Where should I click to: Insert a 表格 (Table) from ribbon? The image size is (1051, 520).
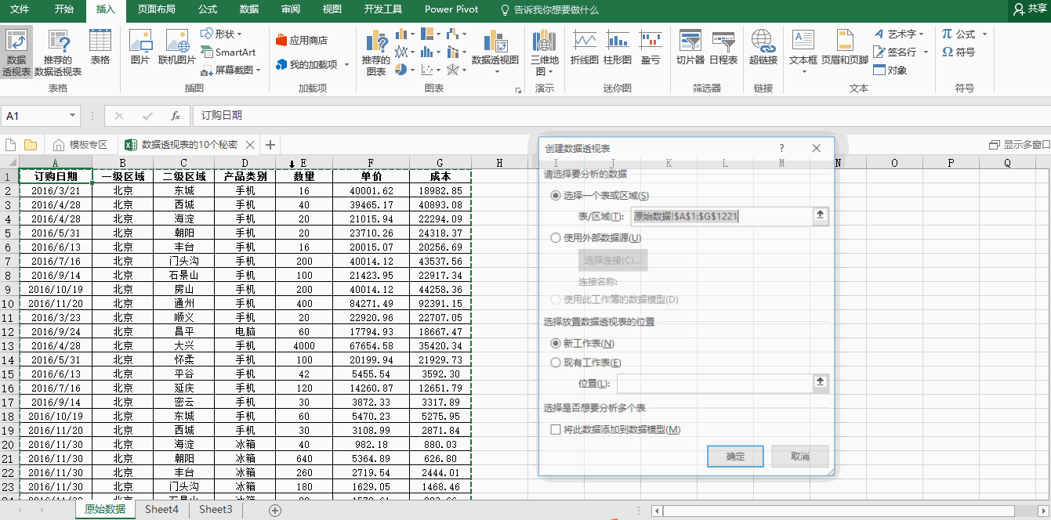tap(100, 47)
